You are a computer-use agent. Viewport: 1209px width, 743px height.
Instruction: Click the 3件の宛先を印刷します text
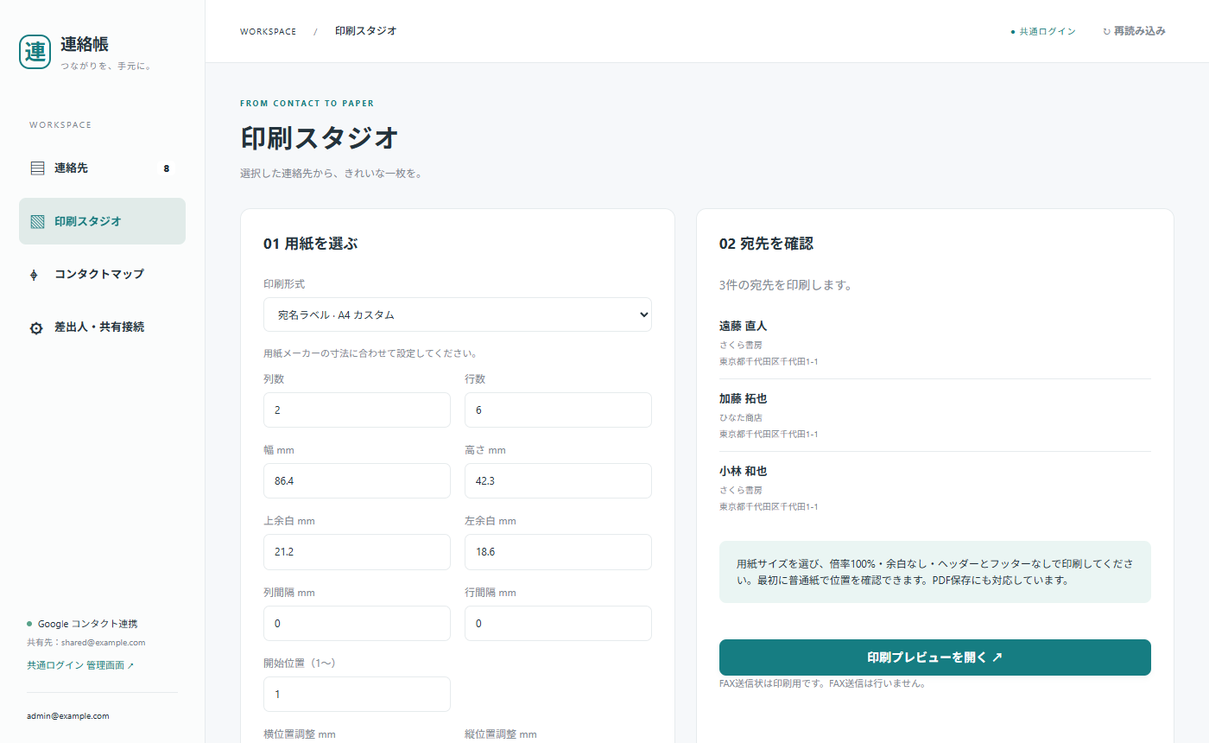(x=786, y=284)
